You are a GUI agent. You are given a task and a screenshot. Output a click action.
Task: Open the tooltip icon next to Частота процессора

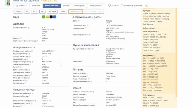pyautogui.click(x=30, y=56)
